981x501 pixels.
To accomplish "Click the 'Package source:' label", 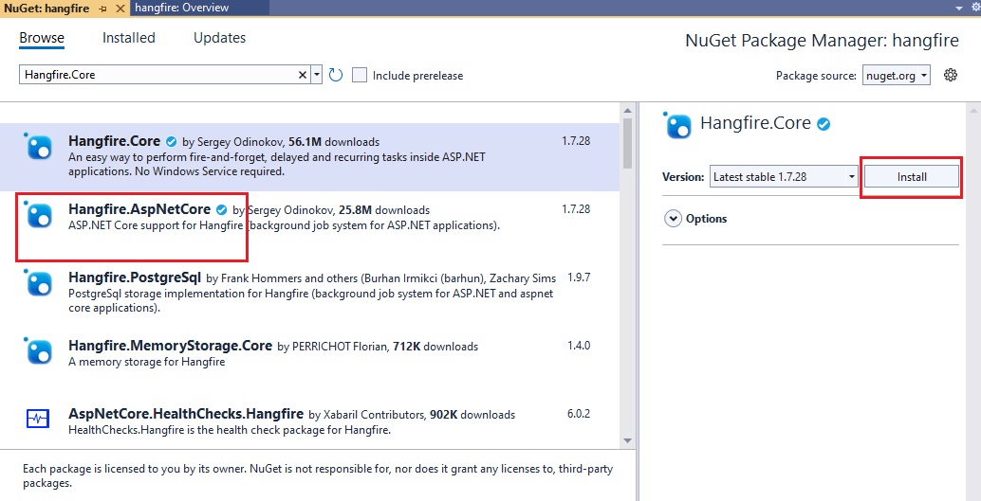I will 816,76.
